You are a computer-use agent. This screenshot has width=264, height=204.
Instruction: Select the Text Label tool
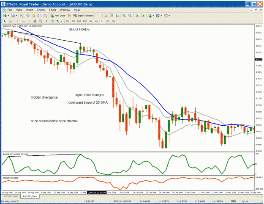pyautogui.click(x=52, y=21)
